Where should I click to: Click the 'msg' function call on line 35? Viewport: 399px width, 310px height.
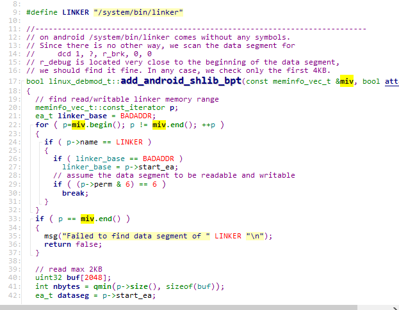point(51,236)
